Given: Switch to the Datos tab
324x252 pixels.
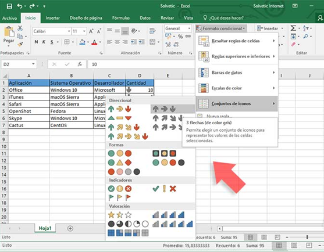Looking at the screenshot, I should (145, 18).
